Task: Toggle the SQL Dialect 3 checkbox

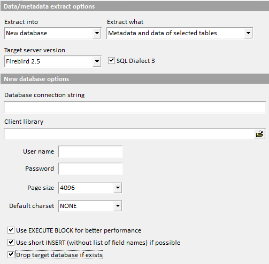Action: 111,60
